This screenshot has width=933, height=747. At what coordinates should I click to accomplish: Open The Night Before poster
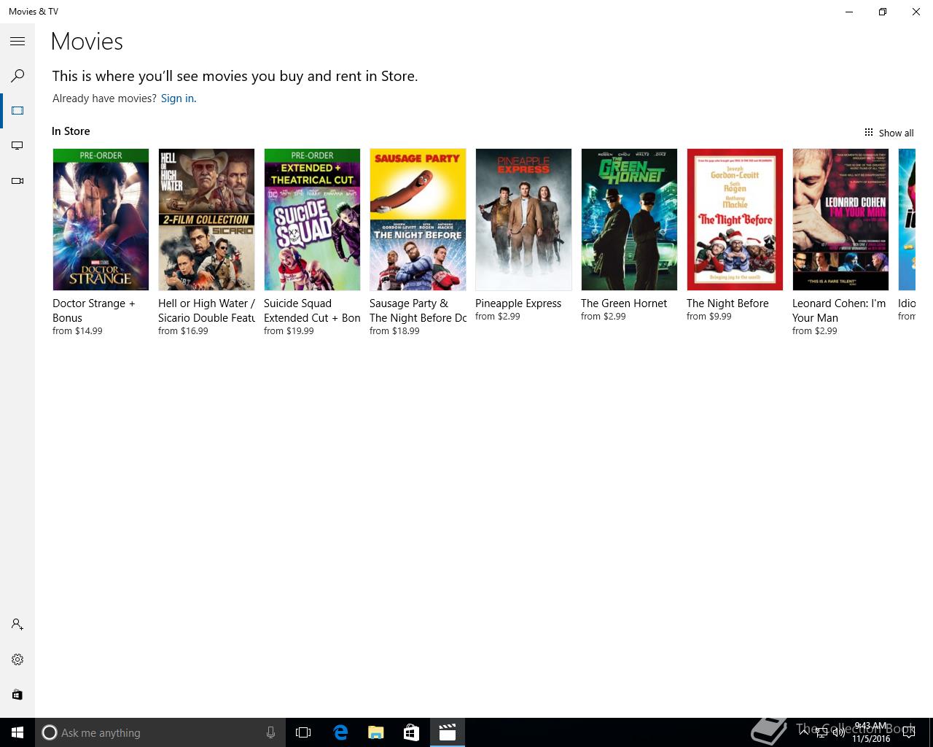[x=735, y=220]
